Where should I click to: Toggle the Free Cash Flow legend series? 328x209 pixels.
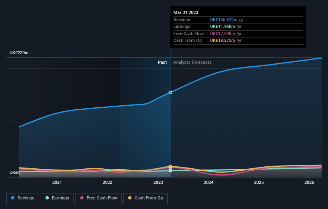point(99,198)
